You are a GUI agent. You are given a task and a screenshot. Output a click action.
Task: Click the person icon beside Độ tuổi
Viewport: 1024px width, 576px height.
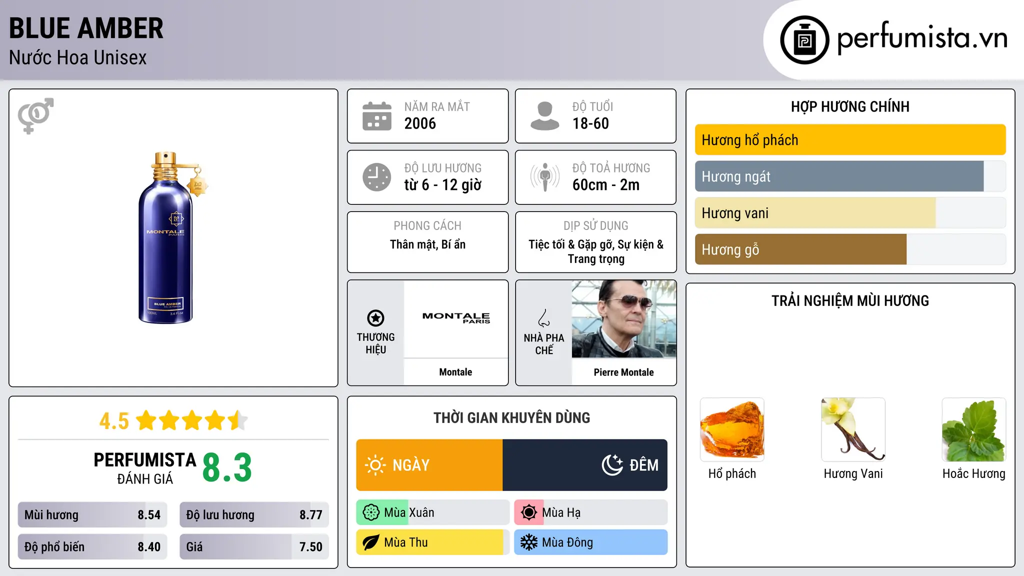[545, 116]
